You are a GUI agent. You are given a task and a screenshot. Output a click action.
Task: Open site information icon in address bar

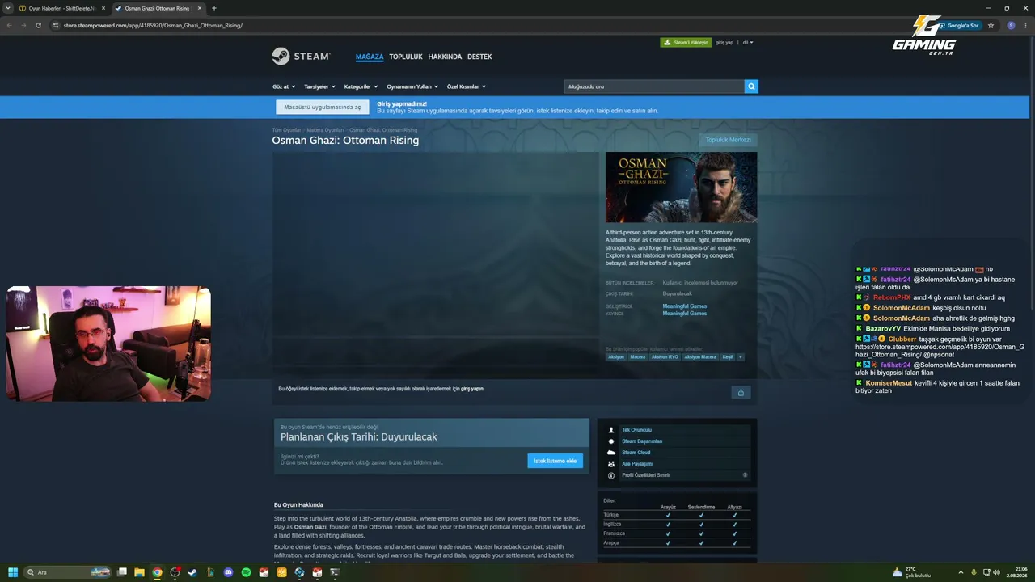(56, 25)
